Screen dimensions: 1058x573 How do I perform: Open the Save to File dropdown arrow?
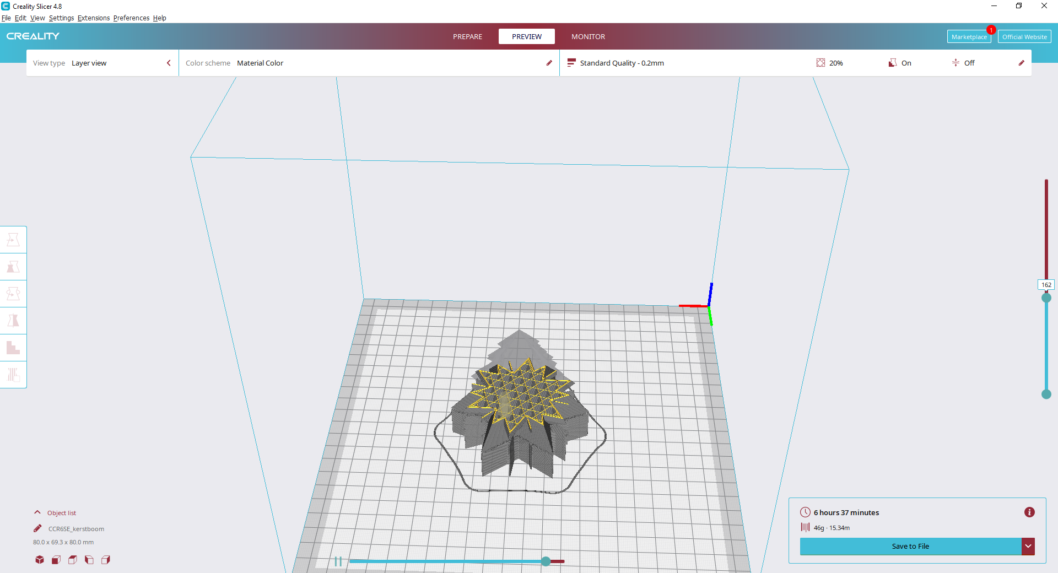[1028, 546]
